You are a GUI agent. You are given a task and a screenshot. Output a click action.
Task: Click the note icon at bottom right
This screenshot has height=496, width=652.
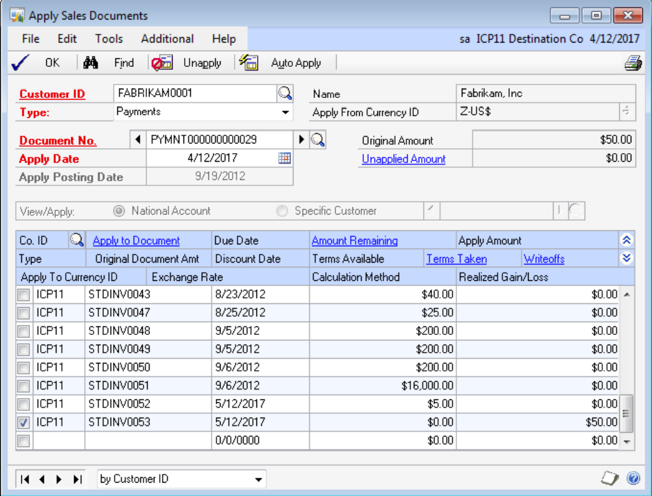tap(609, 479)
